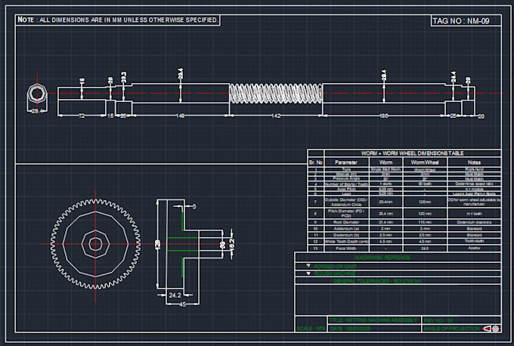The width and height of the screenshot is (514, 346).
Task: Click the 'Face Width' parameter cell
Action: point(346,248)
